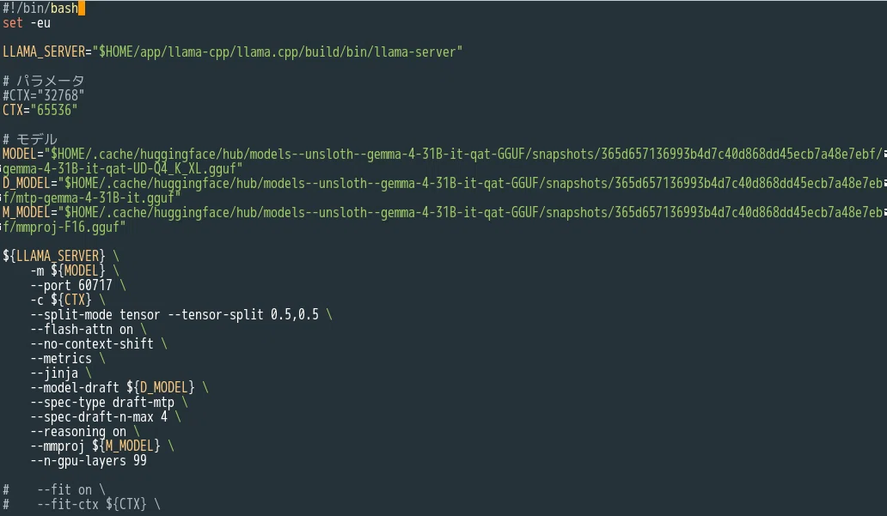Image resolution: width=887 pixels, height=516 pixels.
Task: Click the --spec-type draft-mtp option
Action: click(x=102, y=403)
